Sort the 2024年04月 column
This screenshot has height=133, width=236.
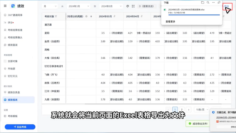coord(142,16)
